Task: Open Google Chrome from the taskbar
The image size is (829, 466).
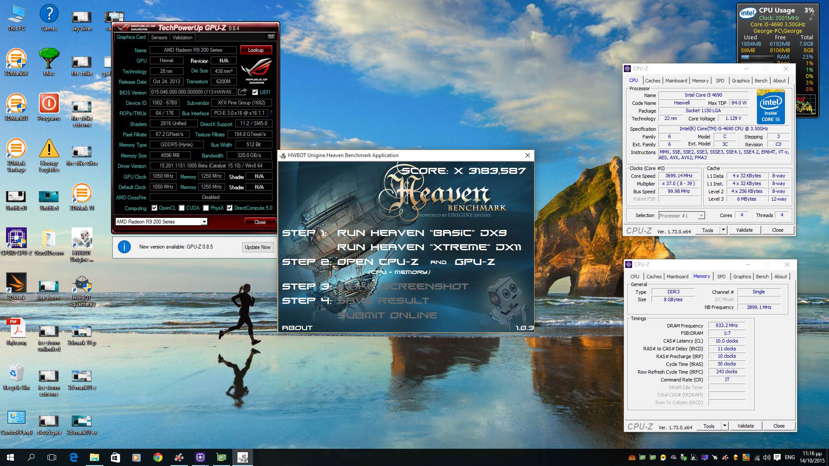Action: (x=158, y=457)
